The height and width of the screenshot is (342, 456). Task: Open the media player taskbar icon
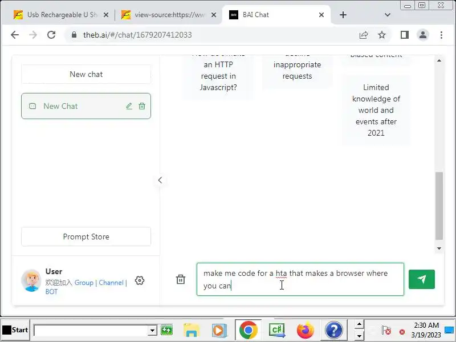pos(219,331)
